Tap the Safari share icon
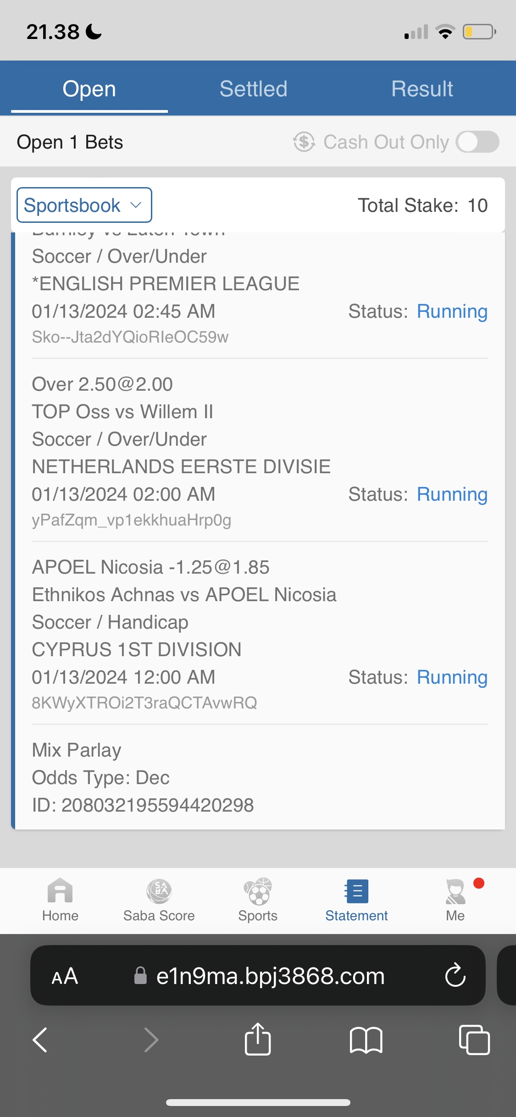The height and width of the screenshot is (1117, 516). click(258, 1040)
